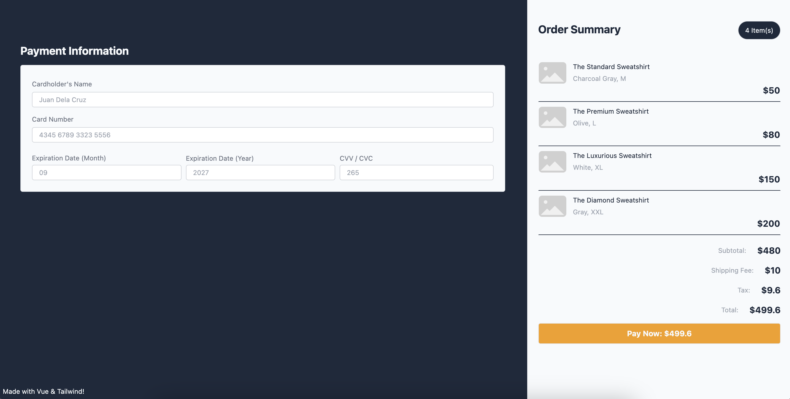The height and width of the screenshot is (399, 790).
Task: Click The Standard Sweatshirt title text
Action: tap(611, 67)
